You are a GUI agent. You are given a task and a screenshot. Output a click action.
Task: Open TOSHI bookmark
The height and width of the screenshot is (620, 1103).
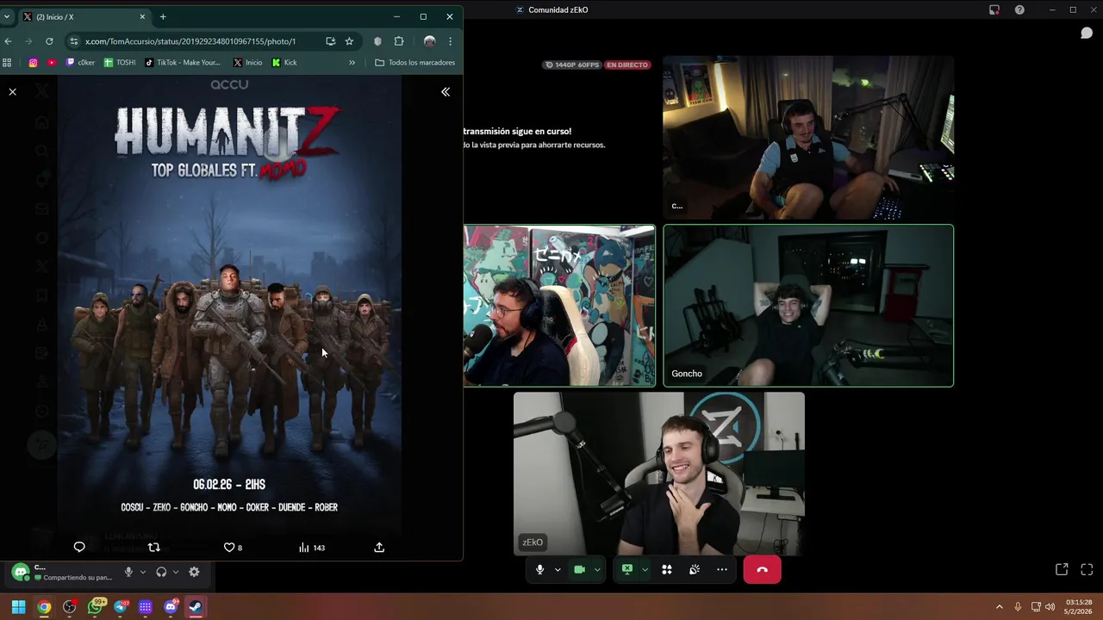coord(120,62)
